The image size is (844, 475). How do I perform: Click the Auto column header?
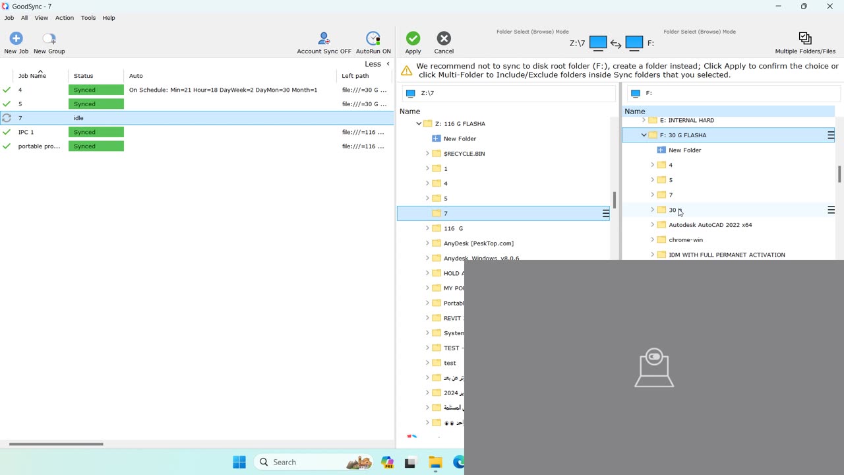click(136, 76)
